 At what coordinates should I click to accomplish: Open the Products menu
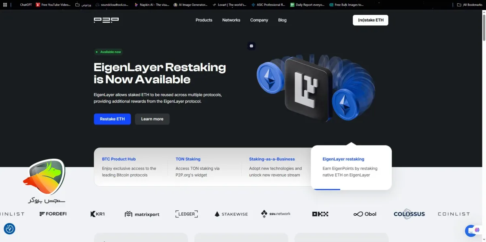point(204,20)
